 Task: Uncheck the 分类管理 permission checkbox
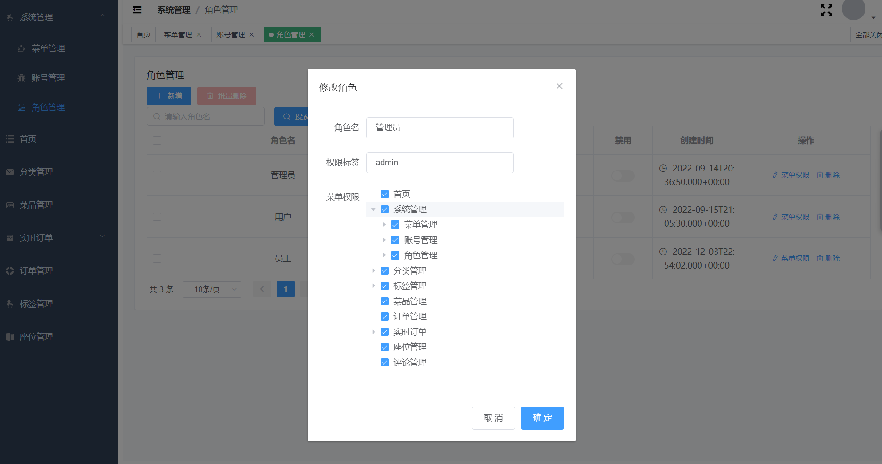[x=385, y=271]
